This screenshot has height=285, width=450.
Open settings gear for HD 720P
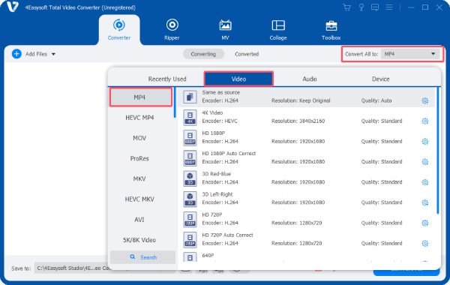click(x=425, y=223)
